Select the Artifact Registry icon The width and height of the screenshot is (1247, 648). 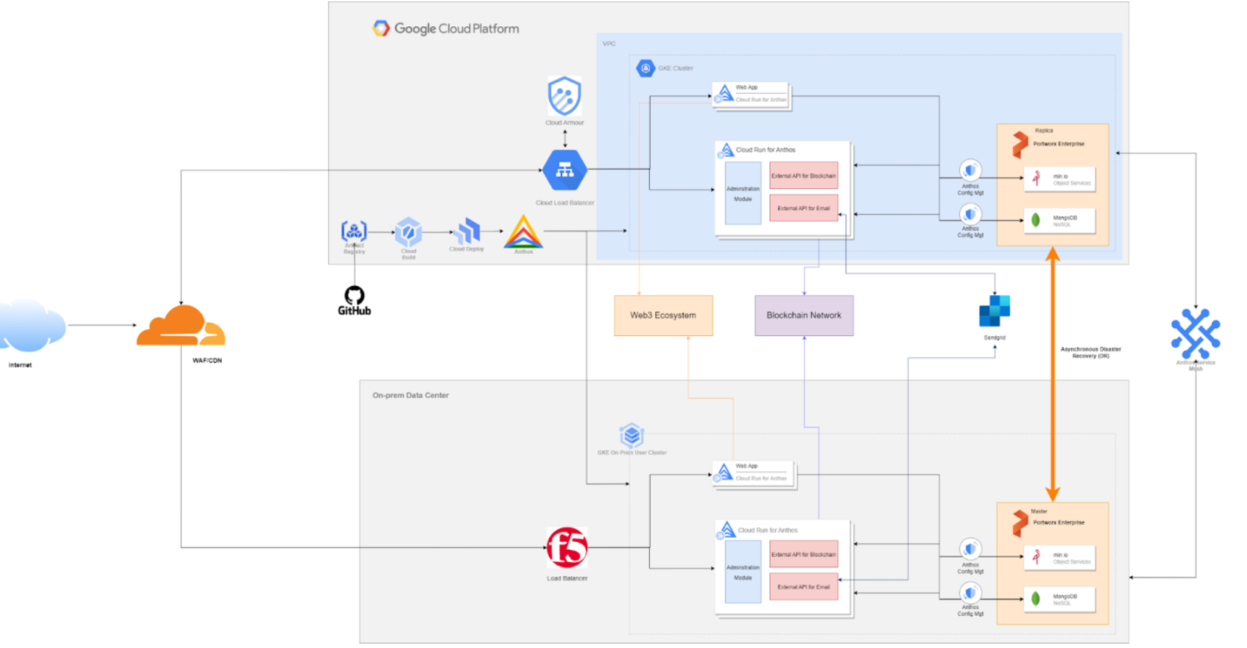354,231
